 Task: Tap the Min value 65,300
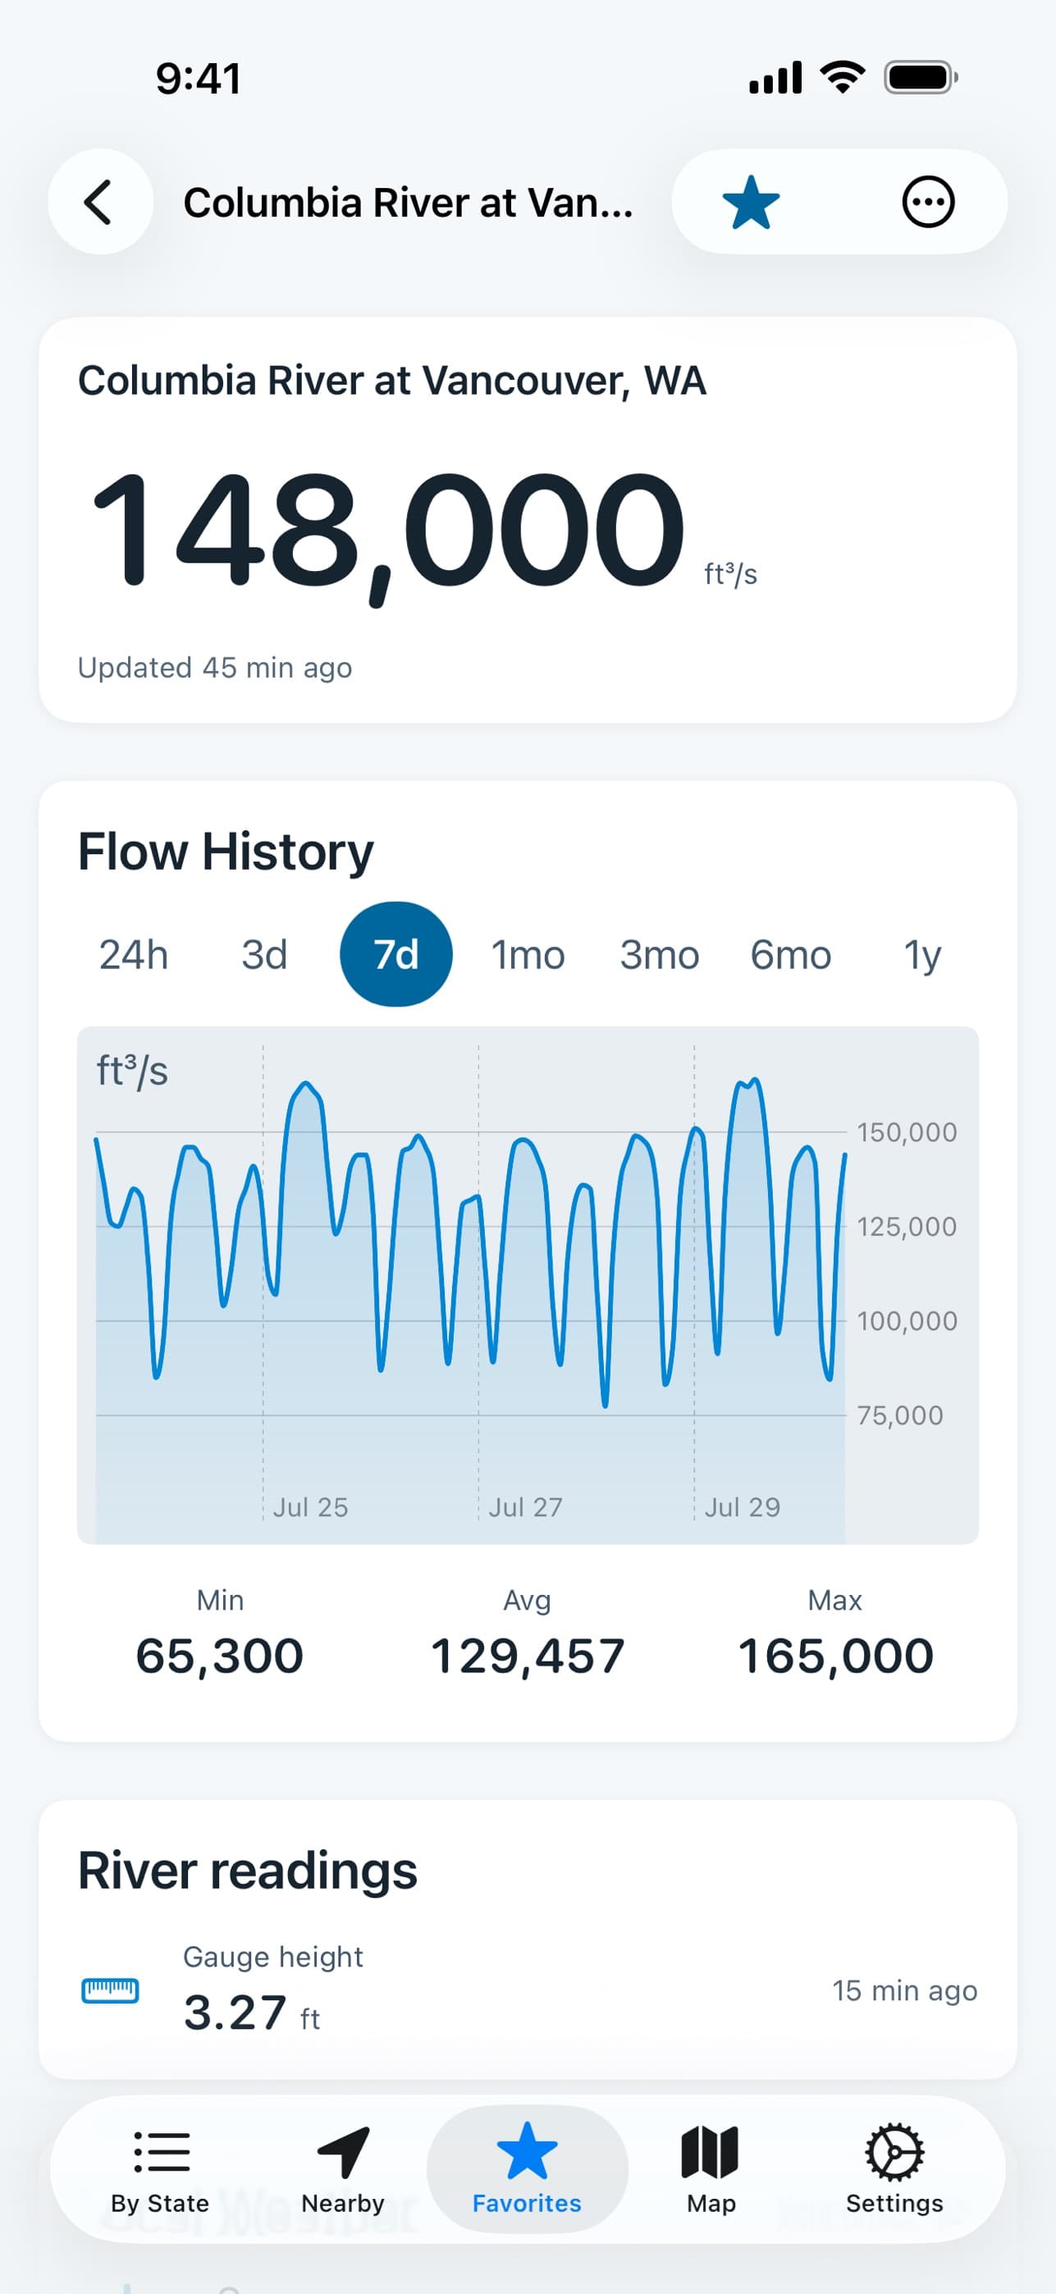click(x=220, y=1657)
